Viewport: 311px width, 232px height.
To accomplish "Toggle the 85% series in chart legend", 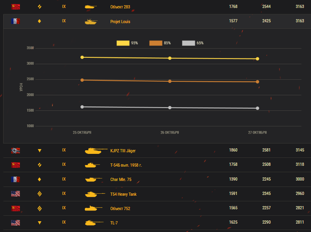I will 160,43.
